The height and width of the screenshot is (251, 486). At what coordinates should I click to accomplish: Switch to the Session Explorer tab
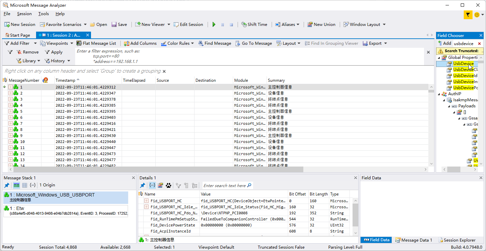(x=457, y=240)
